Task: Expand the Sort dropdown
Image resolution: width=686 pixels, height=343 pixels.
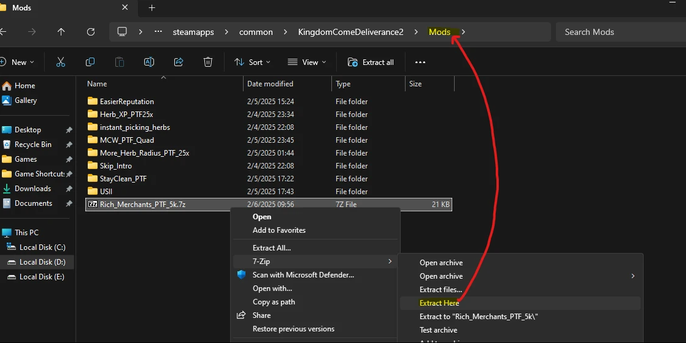Action: [x=252, y=62]
